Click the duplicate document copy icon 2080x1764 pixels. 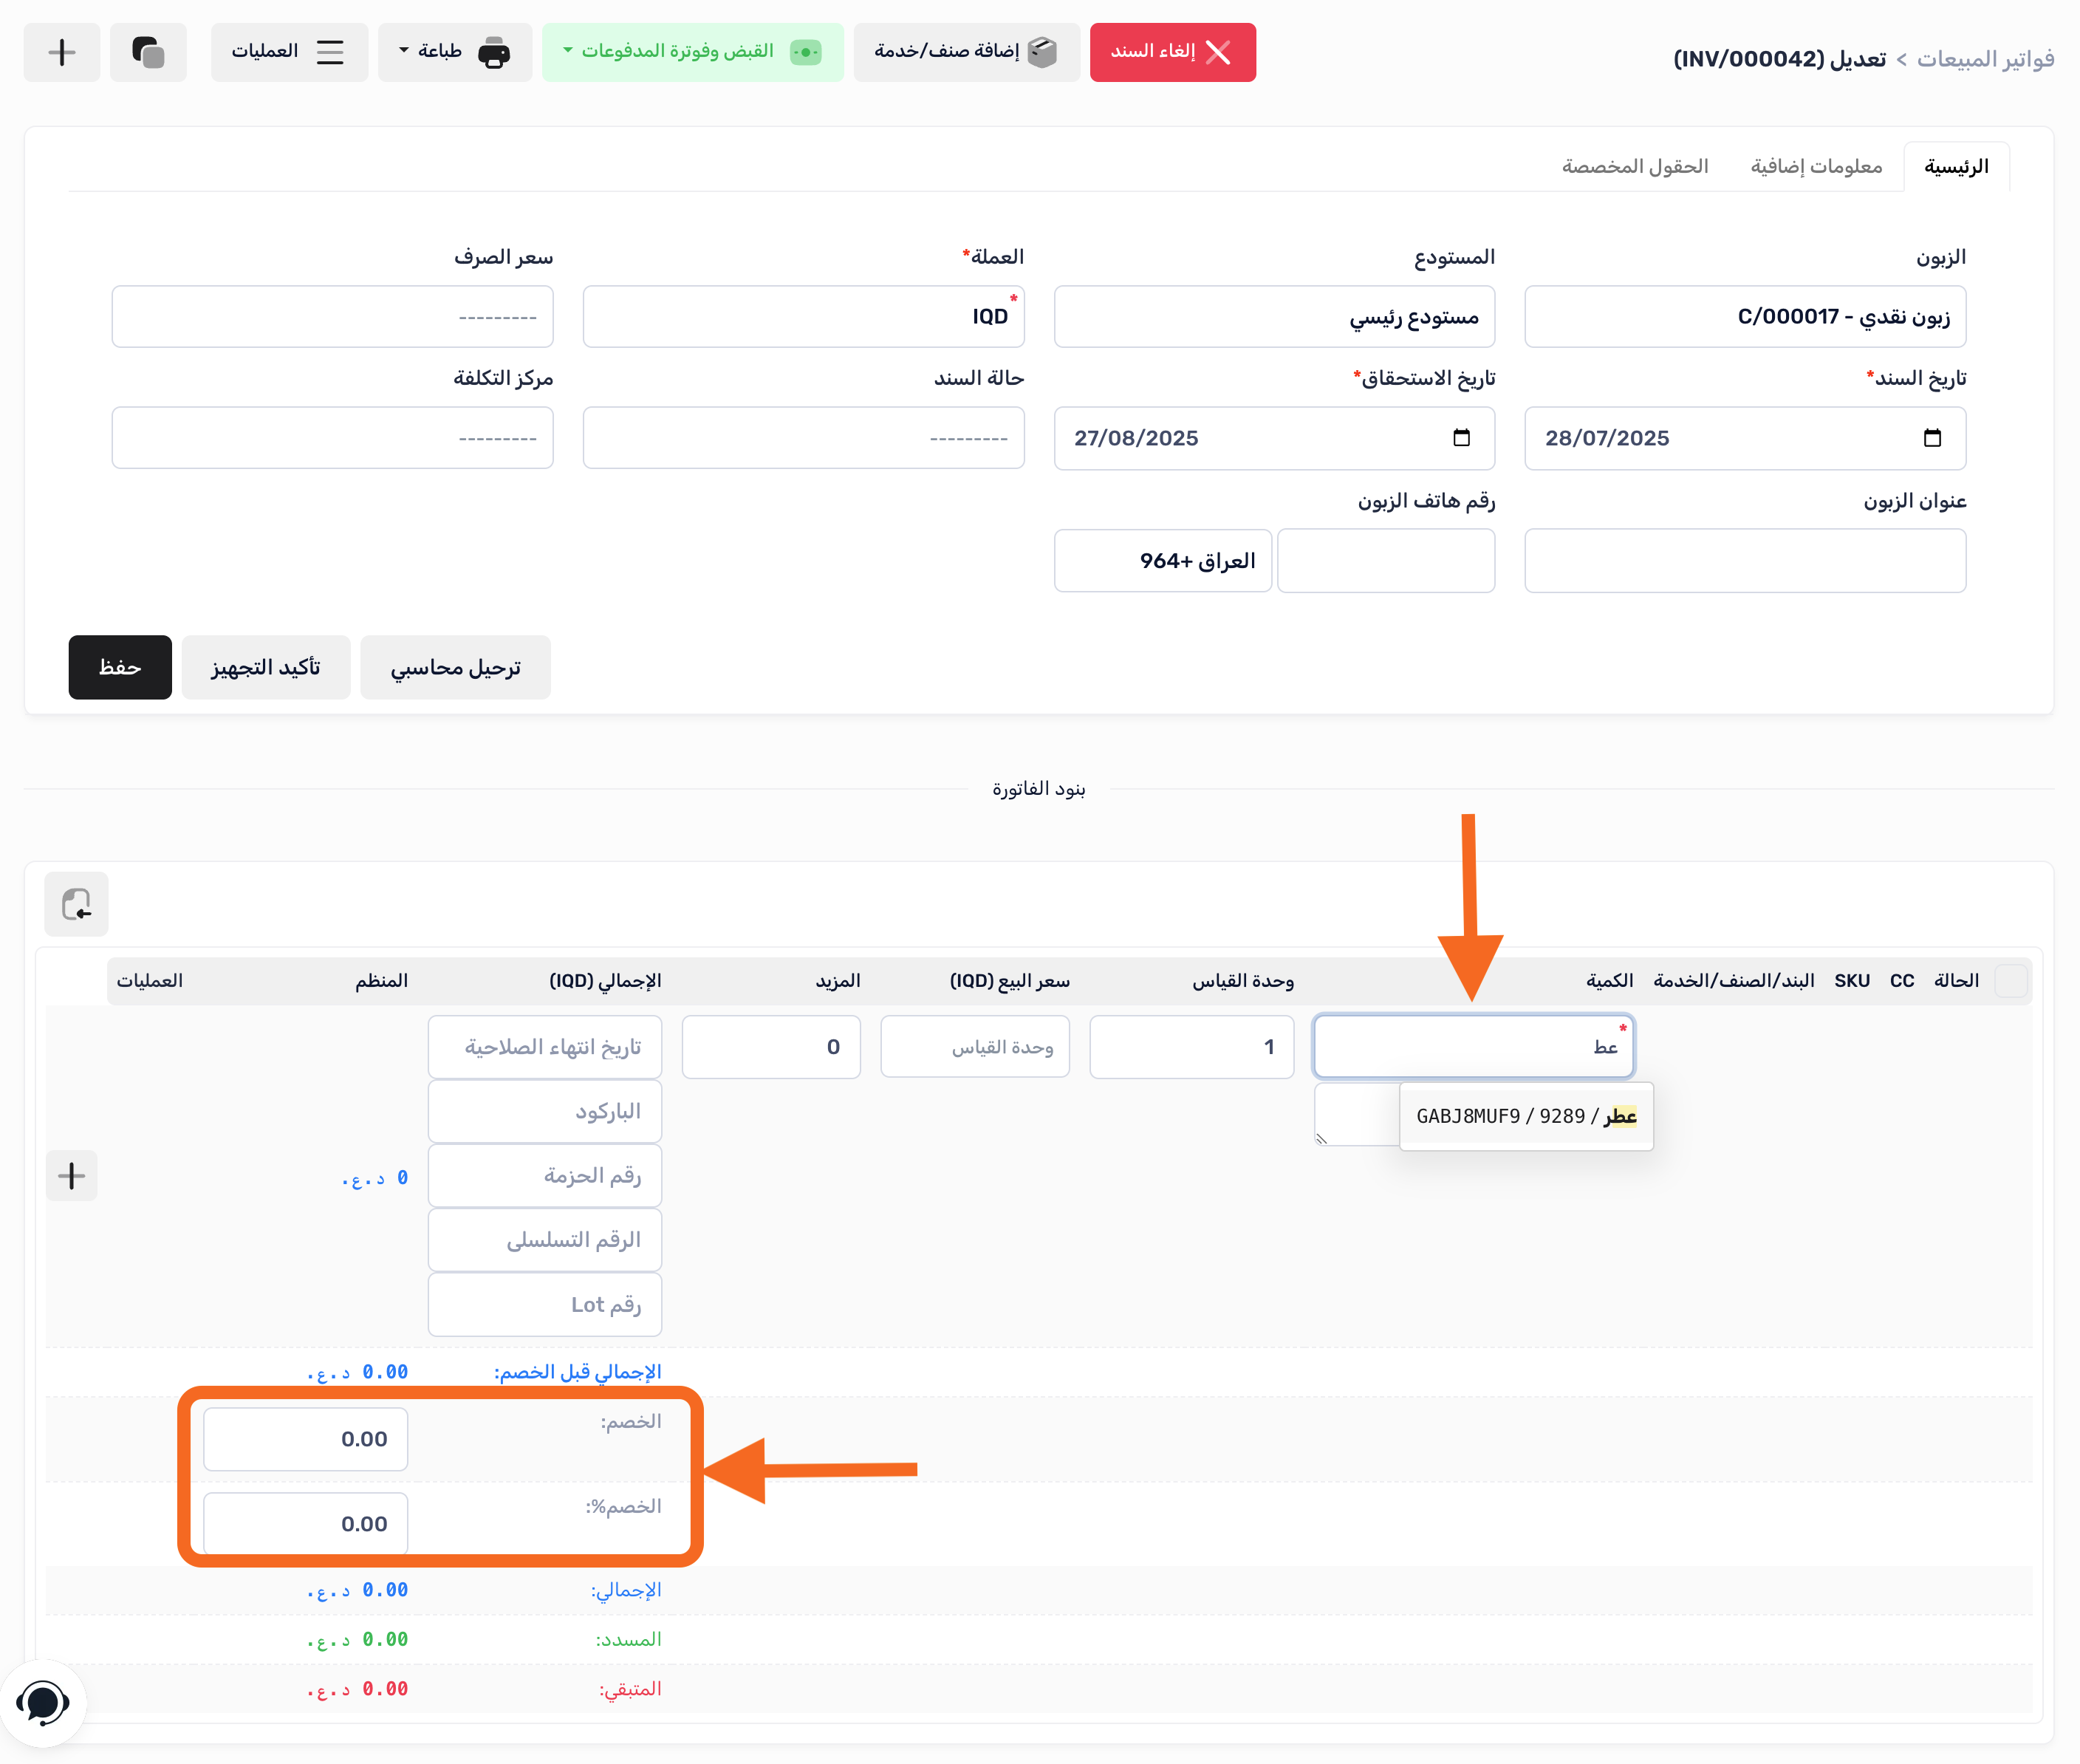pos(148,52)
